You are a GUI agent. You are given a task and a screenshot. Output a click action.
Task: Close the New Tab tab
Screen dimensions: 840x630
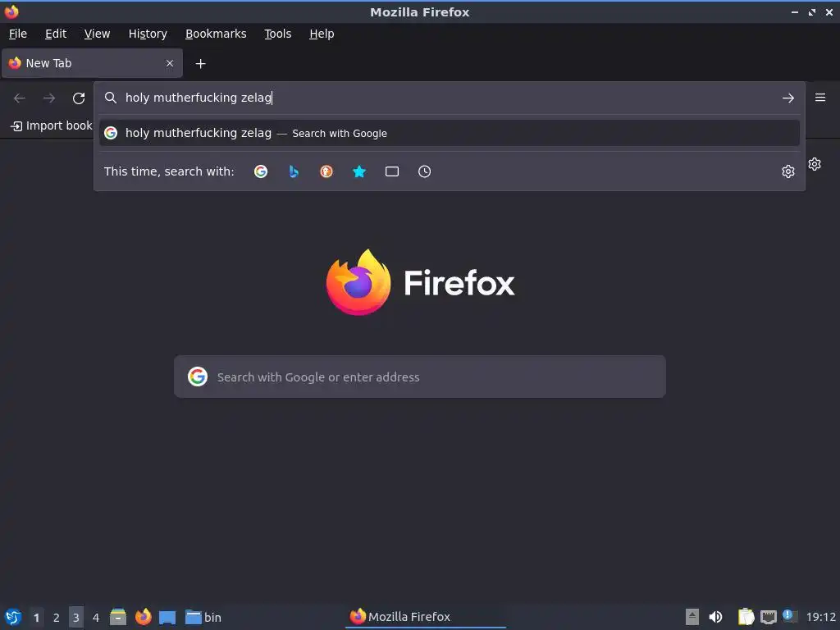point(170,63)
